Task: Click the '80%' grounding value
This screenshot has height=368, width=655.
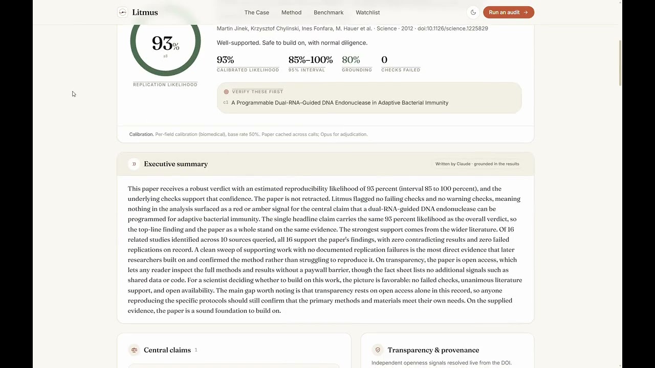Action: pyautogui.click(x=351, y=60)
